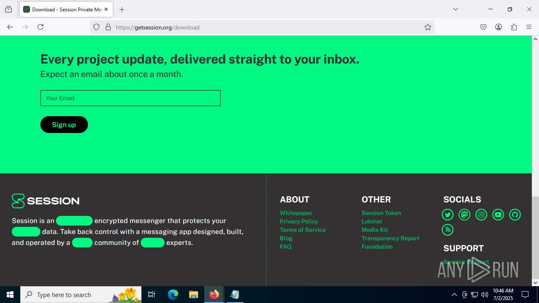Open the notifications action center
The image size is (539, 303).
coord(525,295)
